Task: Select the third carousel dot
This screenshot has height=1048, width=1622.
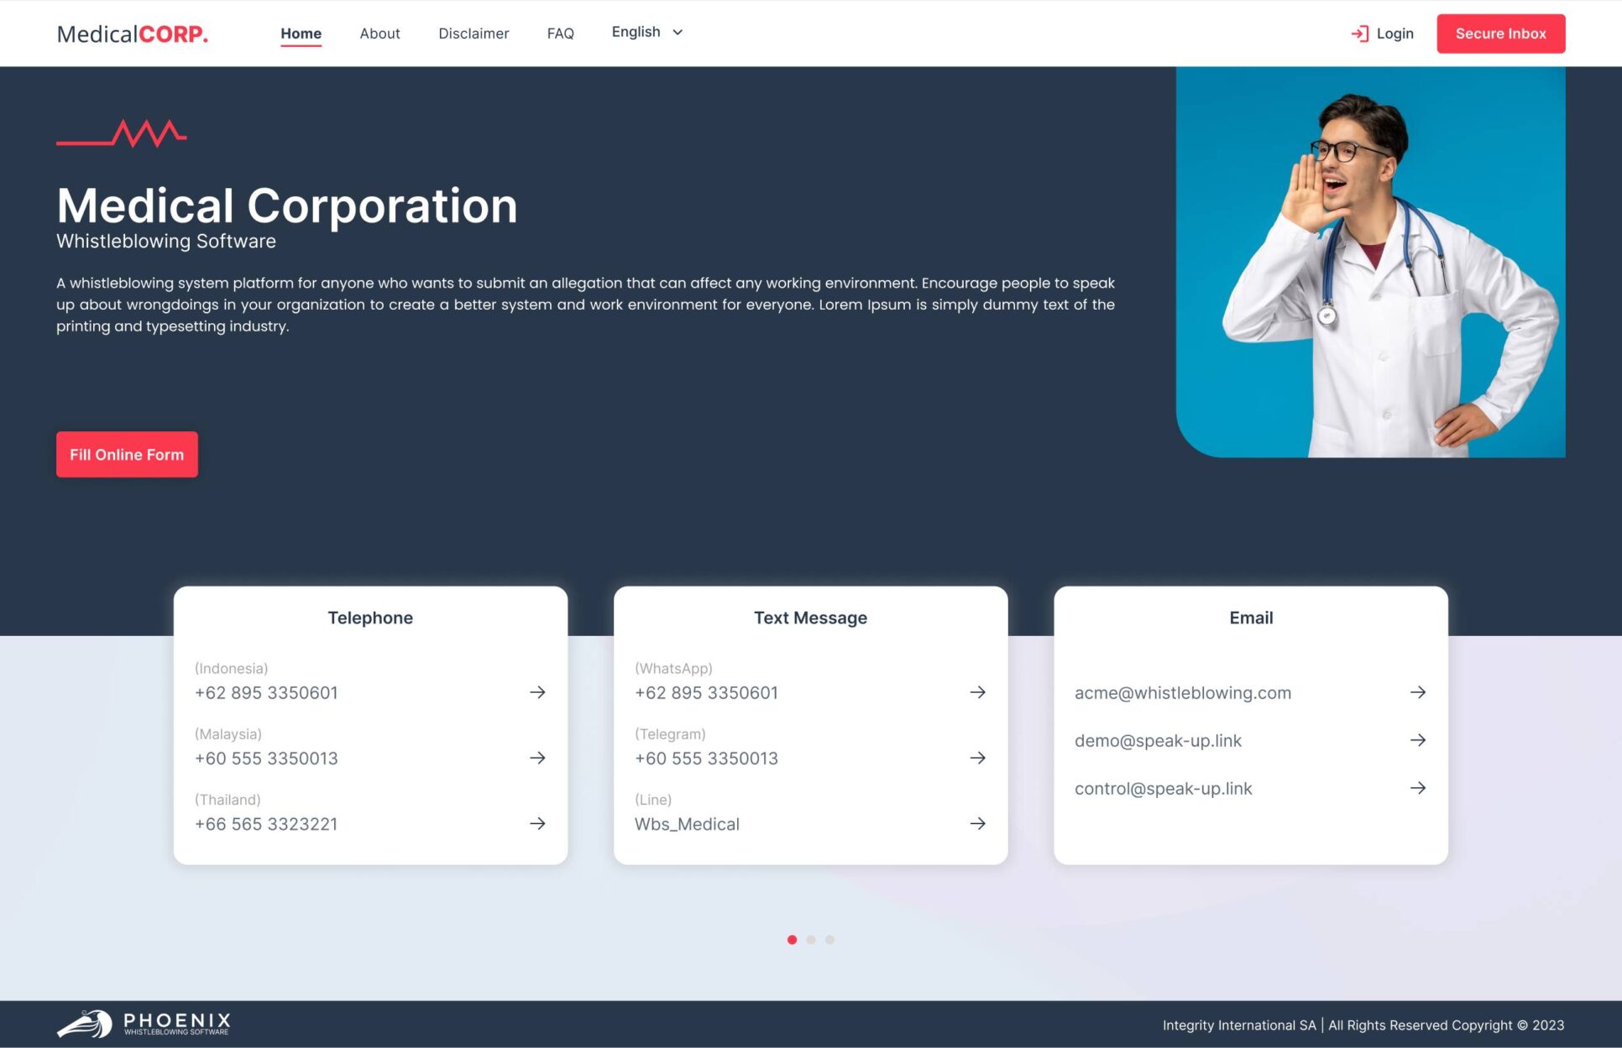Action: [x=829, y=940]
